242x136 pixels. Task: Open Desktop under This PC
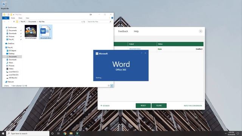point(12,54)
